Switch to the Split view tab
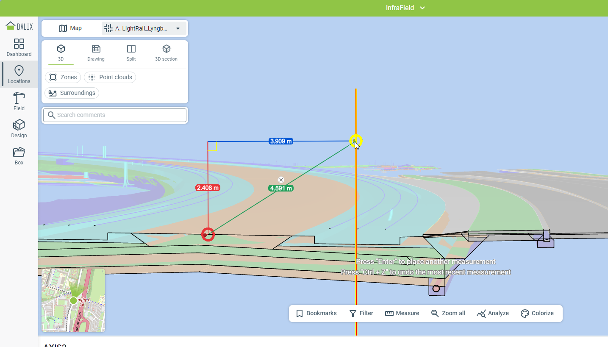The image size is (608, 347). (x=131, y=53)
